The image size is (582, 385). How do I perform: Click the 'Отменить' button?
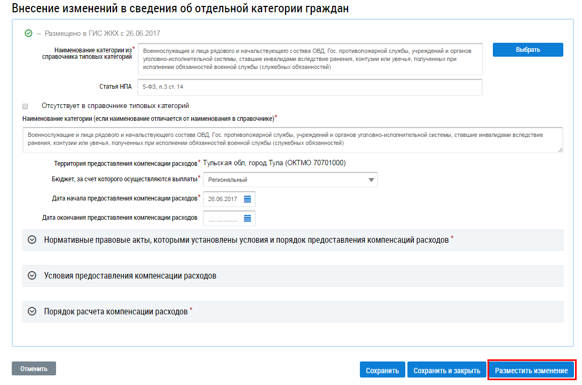pyautogui.click(x=34, y=368)
